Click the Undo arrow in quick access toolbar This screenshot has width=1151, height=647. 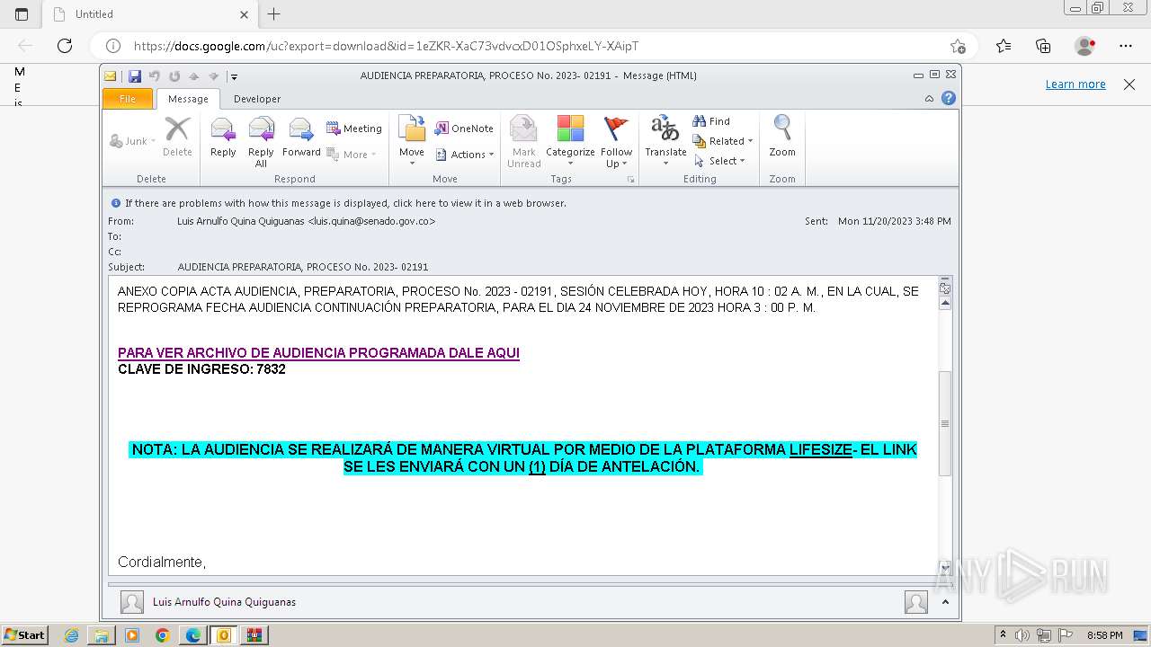click(x=155, y=76)
